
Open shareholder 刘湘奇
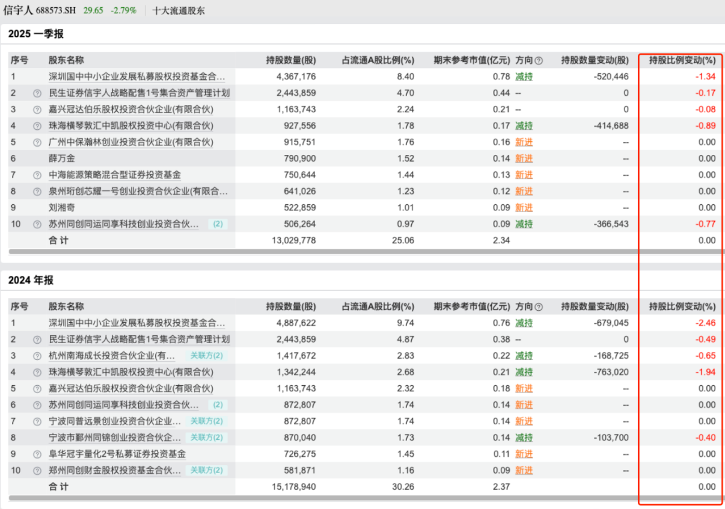62,208
